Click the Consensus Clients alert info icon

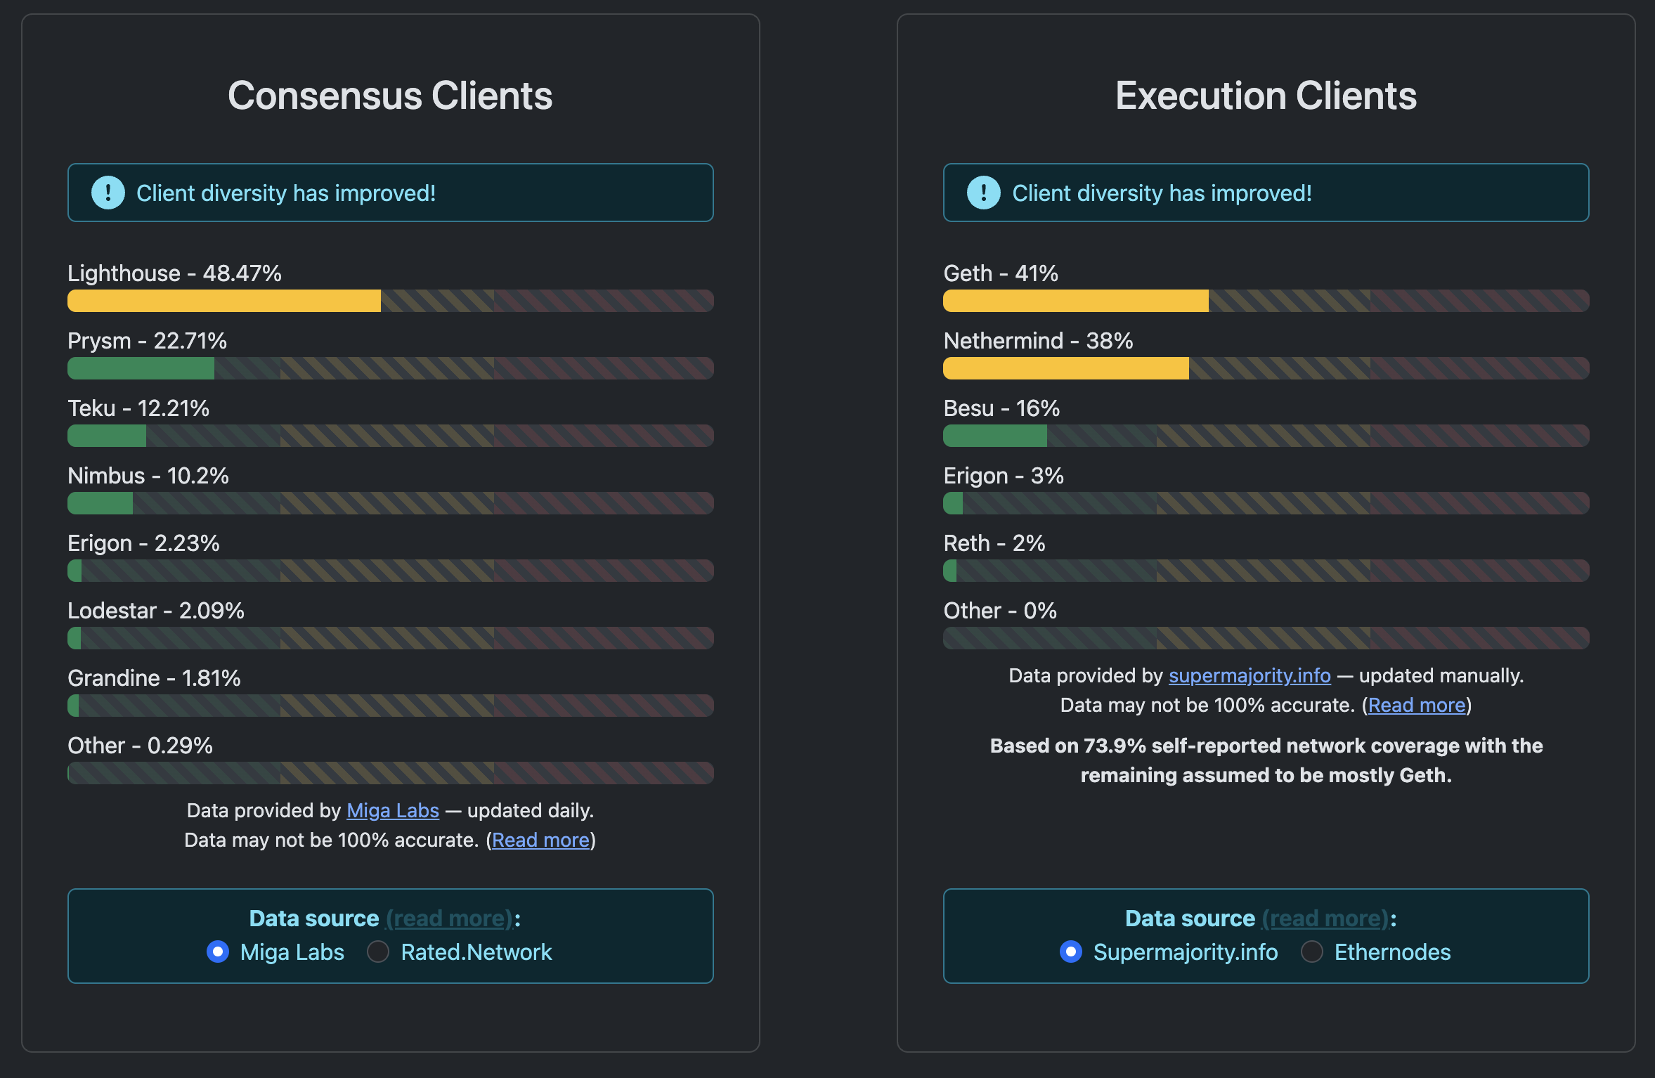click(x=108, y=193)
